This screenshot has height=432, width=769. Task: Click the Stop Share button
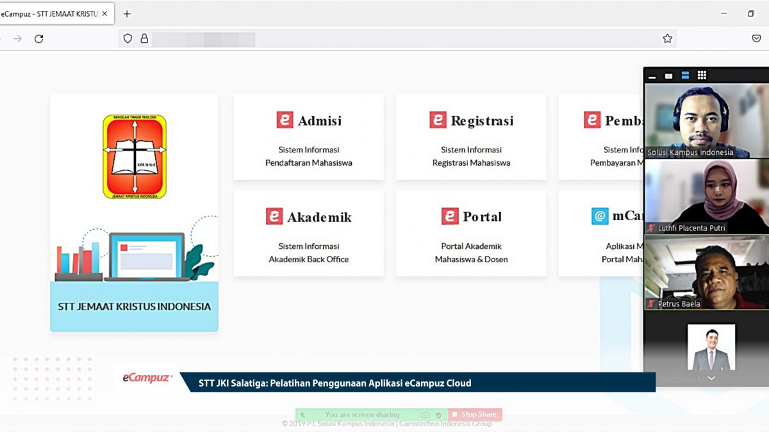[x=475, y=415]
